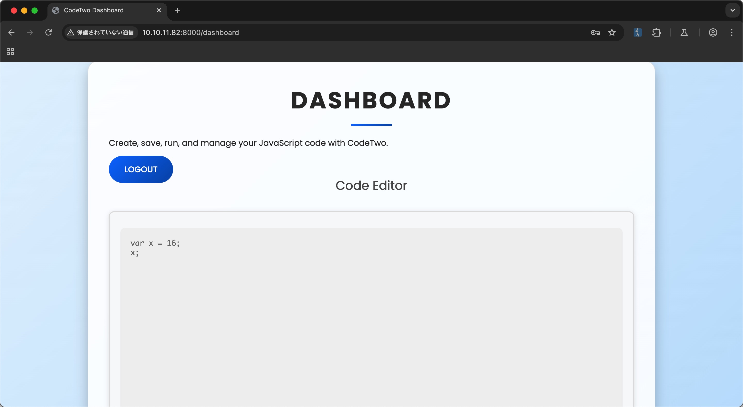This screenshot has width=743, height=407.
Task: Open the apps grid in bookmarks bar
Action: pyautogui.click(x=10, y=52)
